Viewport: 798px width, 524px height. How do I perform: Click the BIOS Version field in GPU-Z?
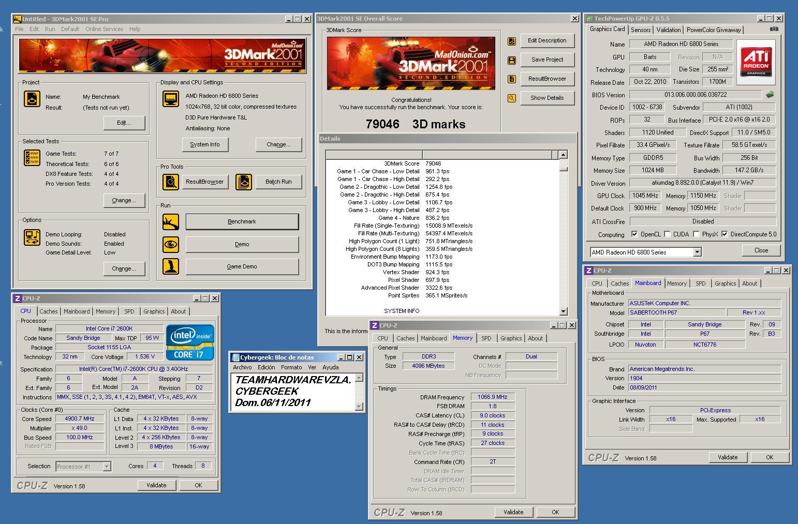click(x=696, y=95)
